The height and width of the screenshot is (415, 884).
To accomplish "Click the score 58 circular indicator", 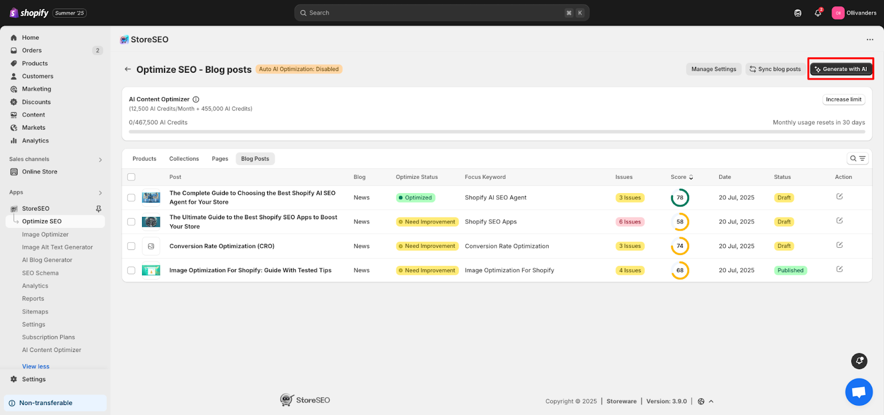I will click(680, 222).
